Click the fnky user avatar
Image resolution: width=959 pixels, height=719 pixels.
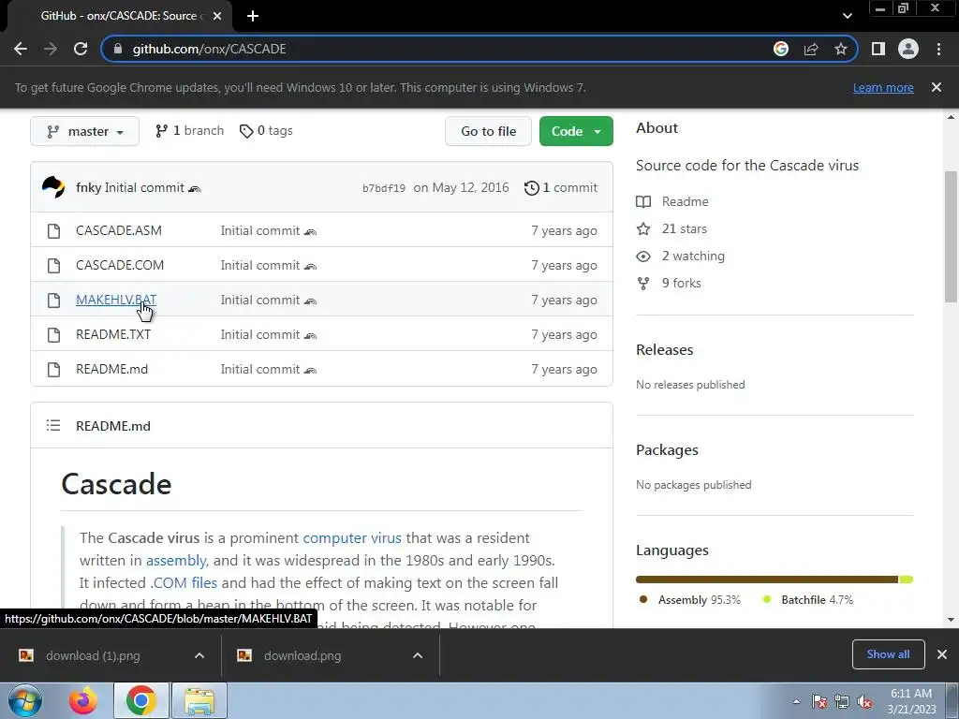click(x=53, y=187)
